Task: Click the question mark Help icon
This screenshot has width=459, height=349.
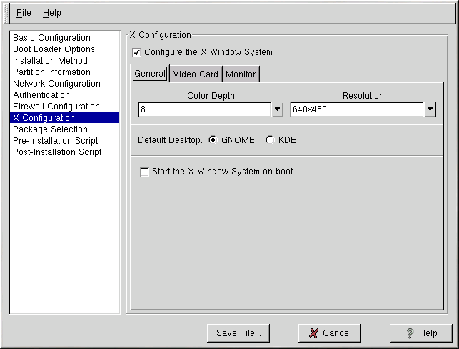Action: coord(410,333)
